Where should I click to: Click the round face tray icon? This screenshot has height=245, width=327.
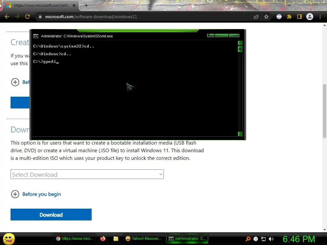tap(256, 239)
